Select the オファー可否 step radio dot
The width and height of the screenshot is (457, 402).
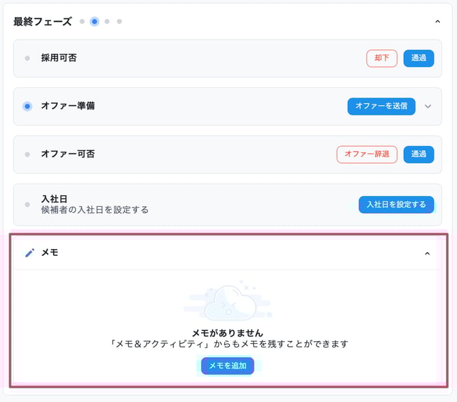(x=27, y=154)
